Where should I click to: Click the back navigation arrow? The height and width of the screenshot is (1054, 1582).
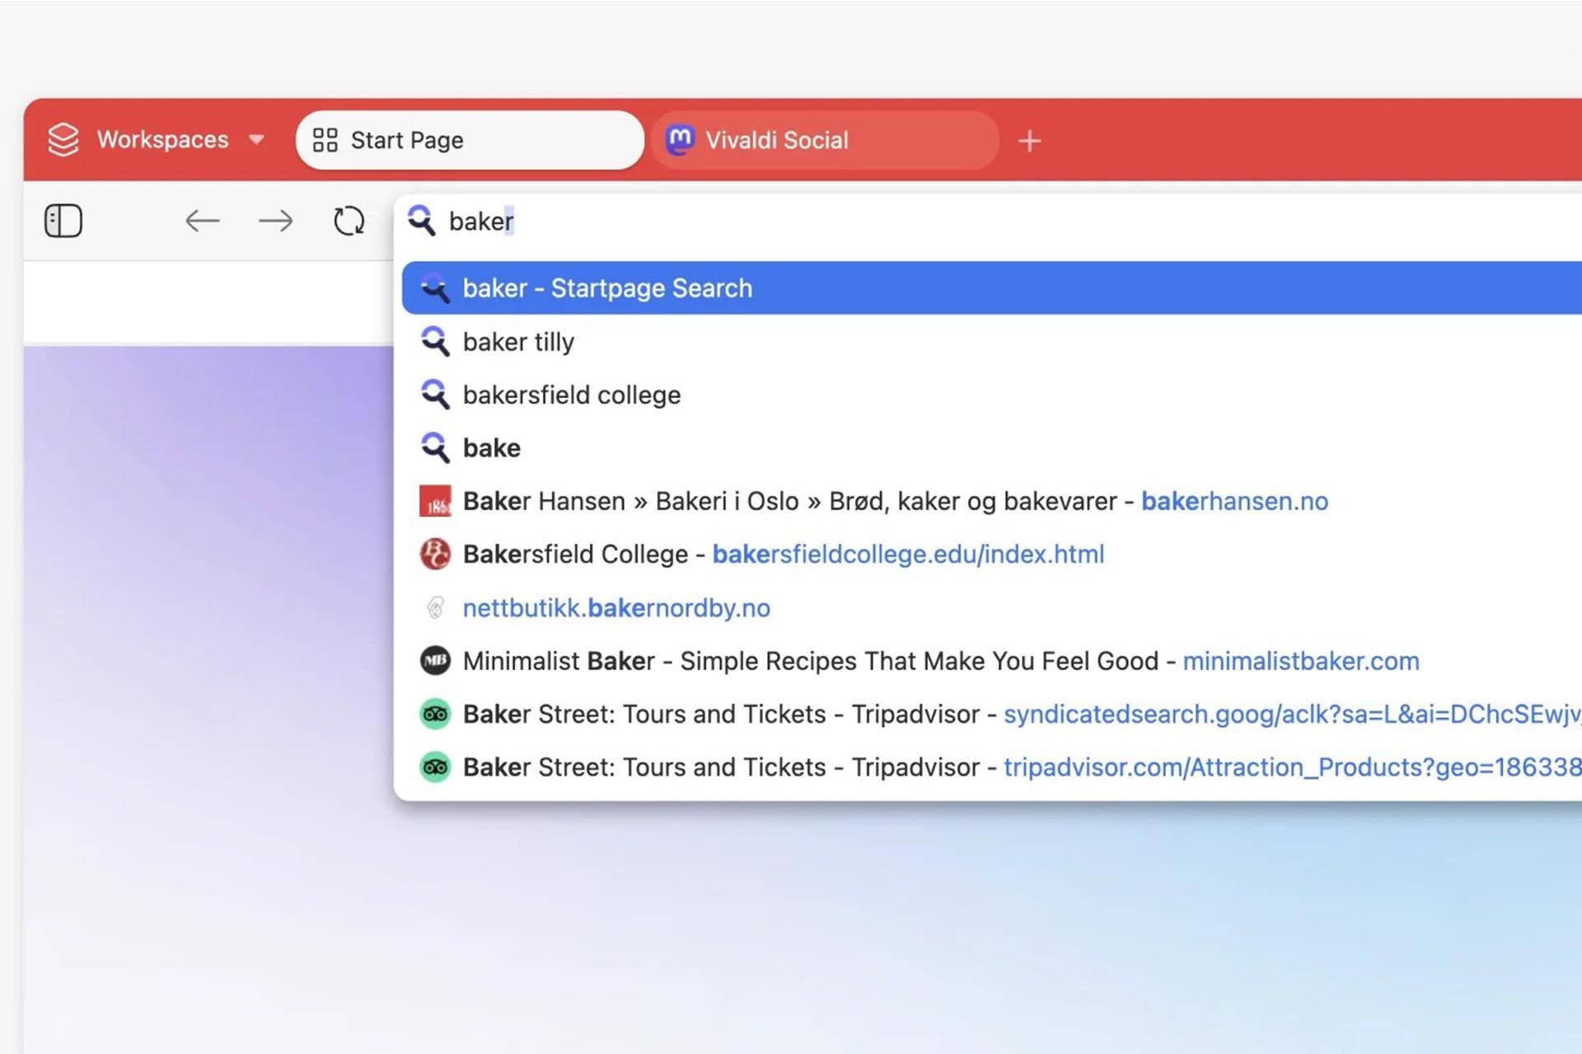pyautogui.click(x=202, y=221)
